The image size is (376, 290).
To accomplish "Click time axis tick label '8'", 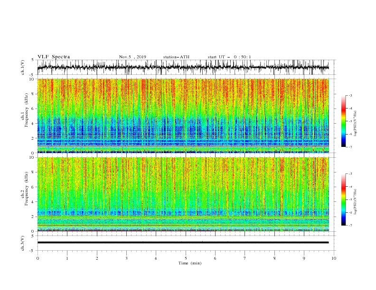I will [x=274, y=258].
